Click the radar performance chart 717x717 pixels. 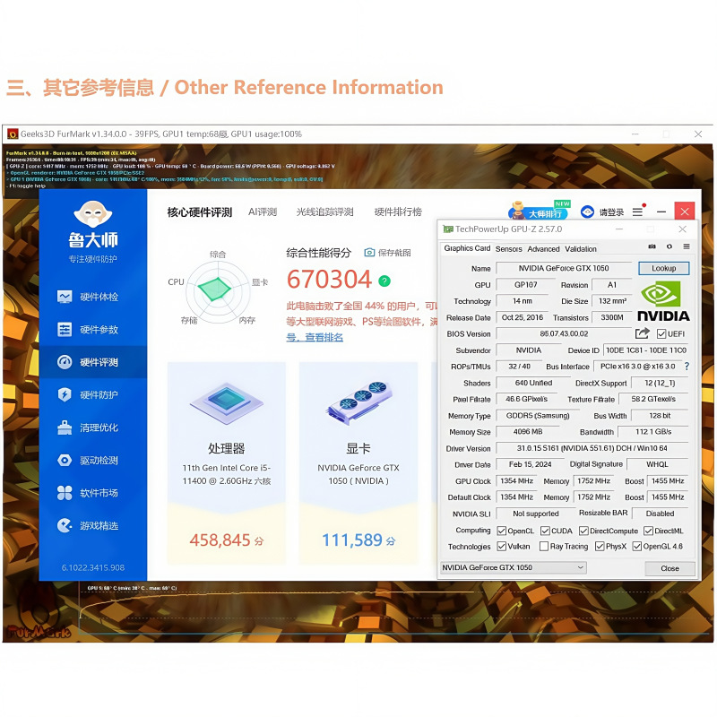[218, 290]
